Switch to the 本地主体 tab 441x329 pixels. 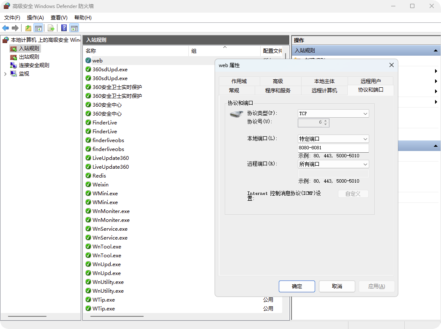coord(324,81)
